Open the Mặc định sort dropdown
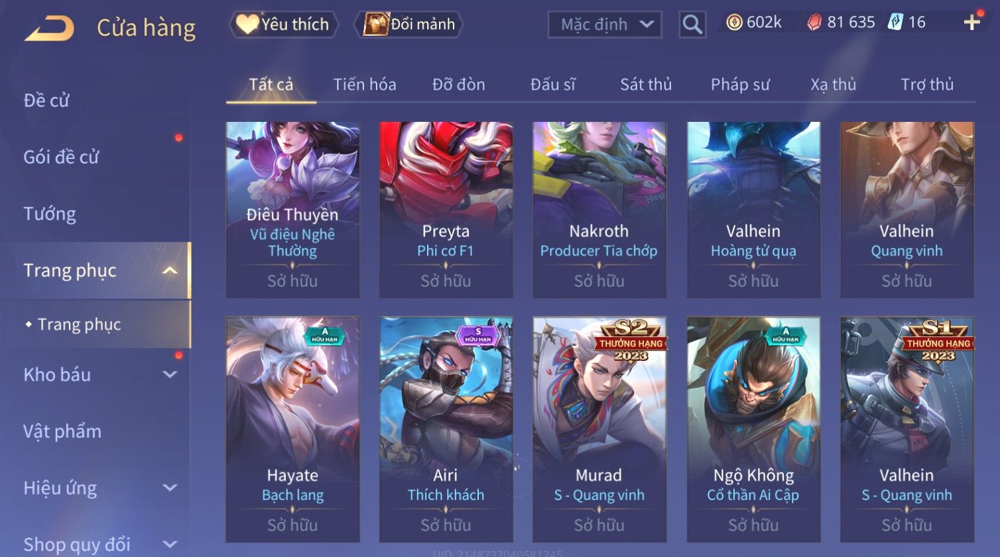 click(x=605, y=25)
